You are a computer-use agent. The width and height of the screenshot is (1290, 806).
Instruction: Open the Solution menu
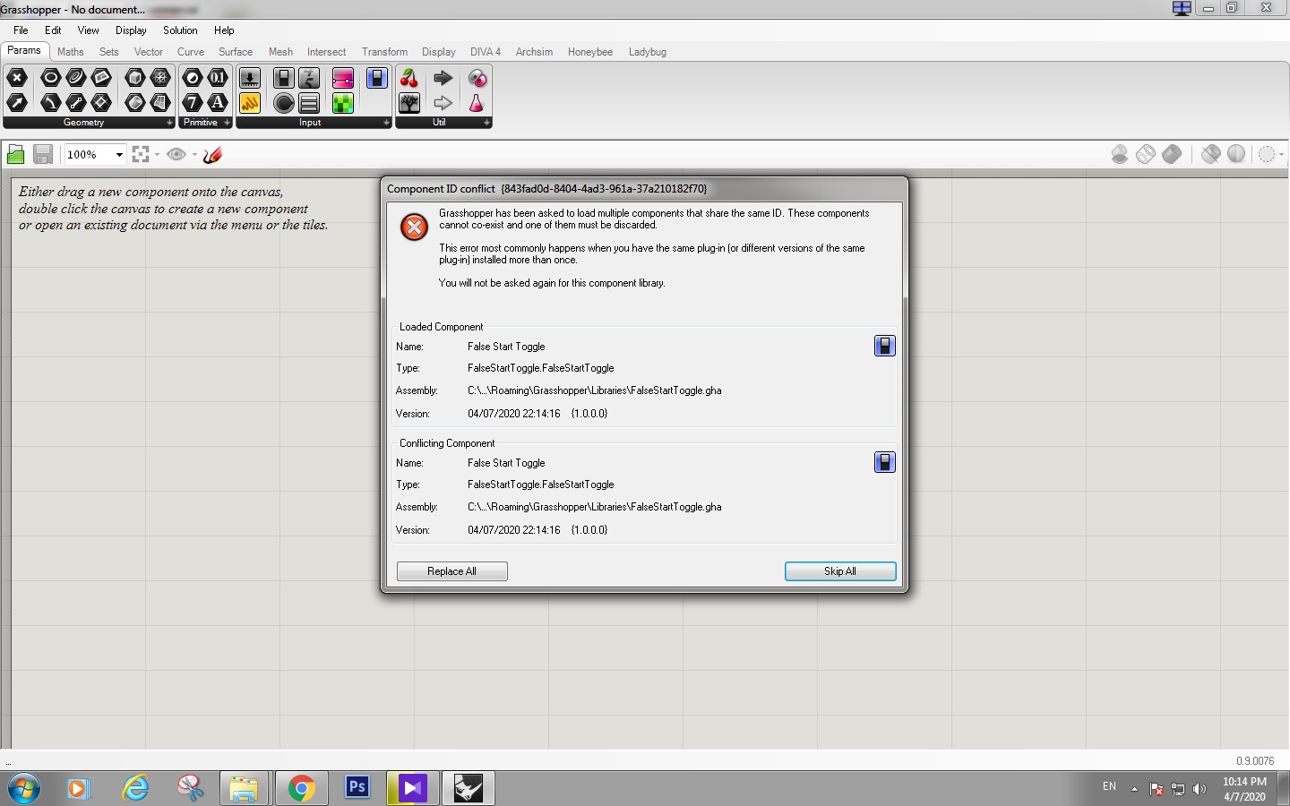[x=180, y=30]
